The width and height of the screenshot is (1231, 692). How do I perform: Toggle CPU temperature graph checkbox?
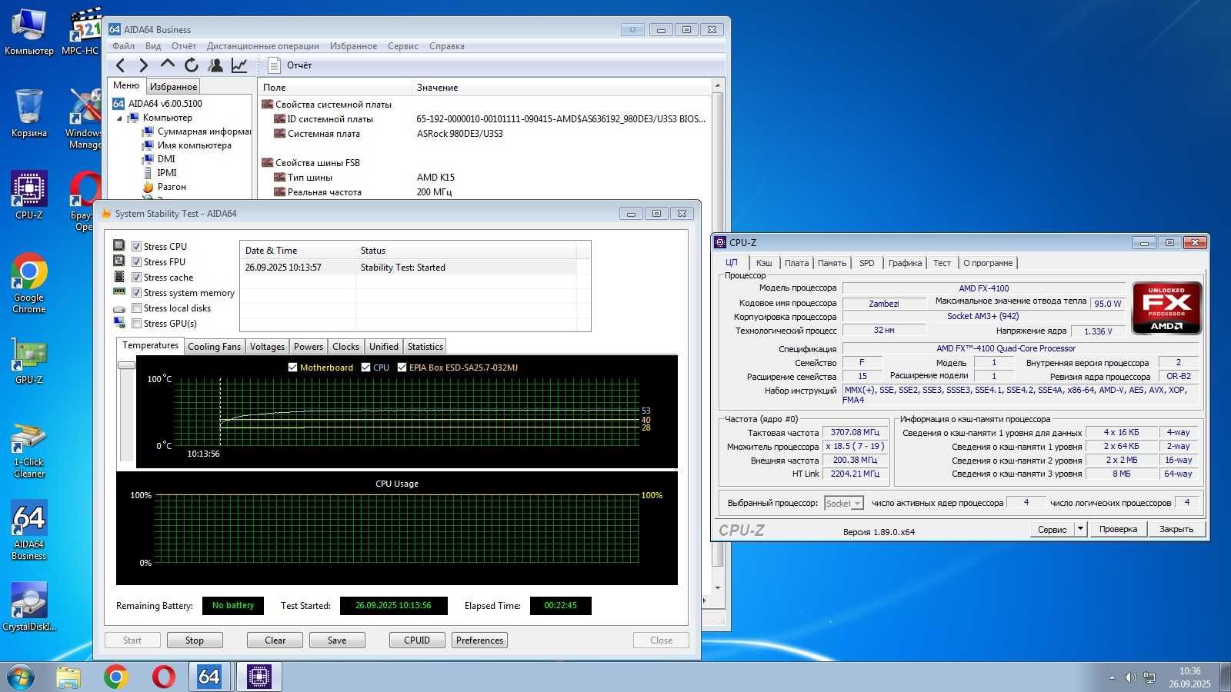pos(365,368)
